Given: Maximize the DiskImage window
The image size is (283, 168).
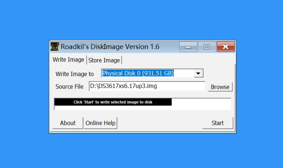Looking at the screenshot, I should coord(207,47).
